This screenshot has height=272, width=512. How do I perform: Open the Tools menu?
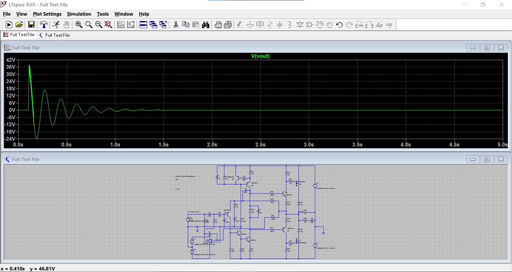[x=103, y=14]
